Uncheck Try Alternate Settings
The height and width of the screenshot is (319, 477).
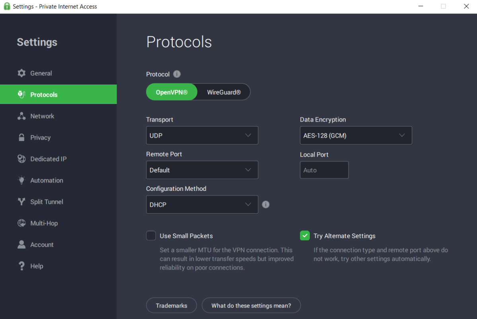coord(305,236)
